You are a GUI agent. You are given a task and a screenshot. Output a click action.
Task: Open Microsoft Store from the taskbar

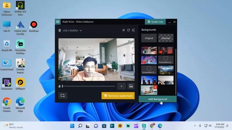104,126
